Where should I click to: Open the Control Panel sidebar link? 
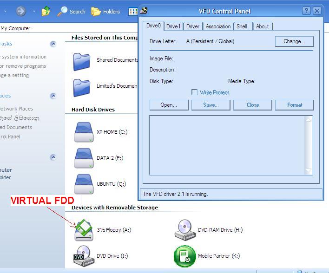click(x=10, y=136)
